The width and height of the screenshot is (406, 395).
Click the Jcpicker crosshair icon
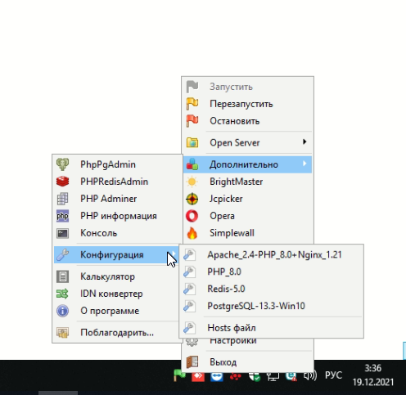(192, 199)
